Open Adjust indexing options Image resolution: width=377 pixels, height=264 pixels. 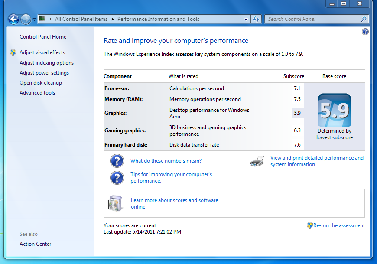tap(46, 63)
